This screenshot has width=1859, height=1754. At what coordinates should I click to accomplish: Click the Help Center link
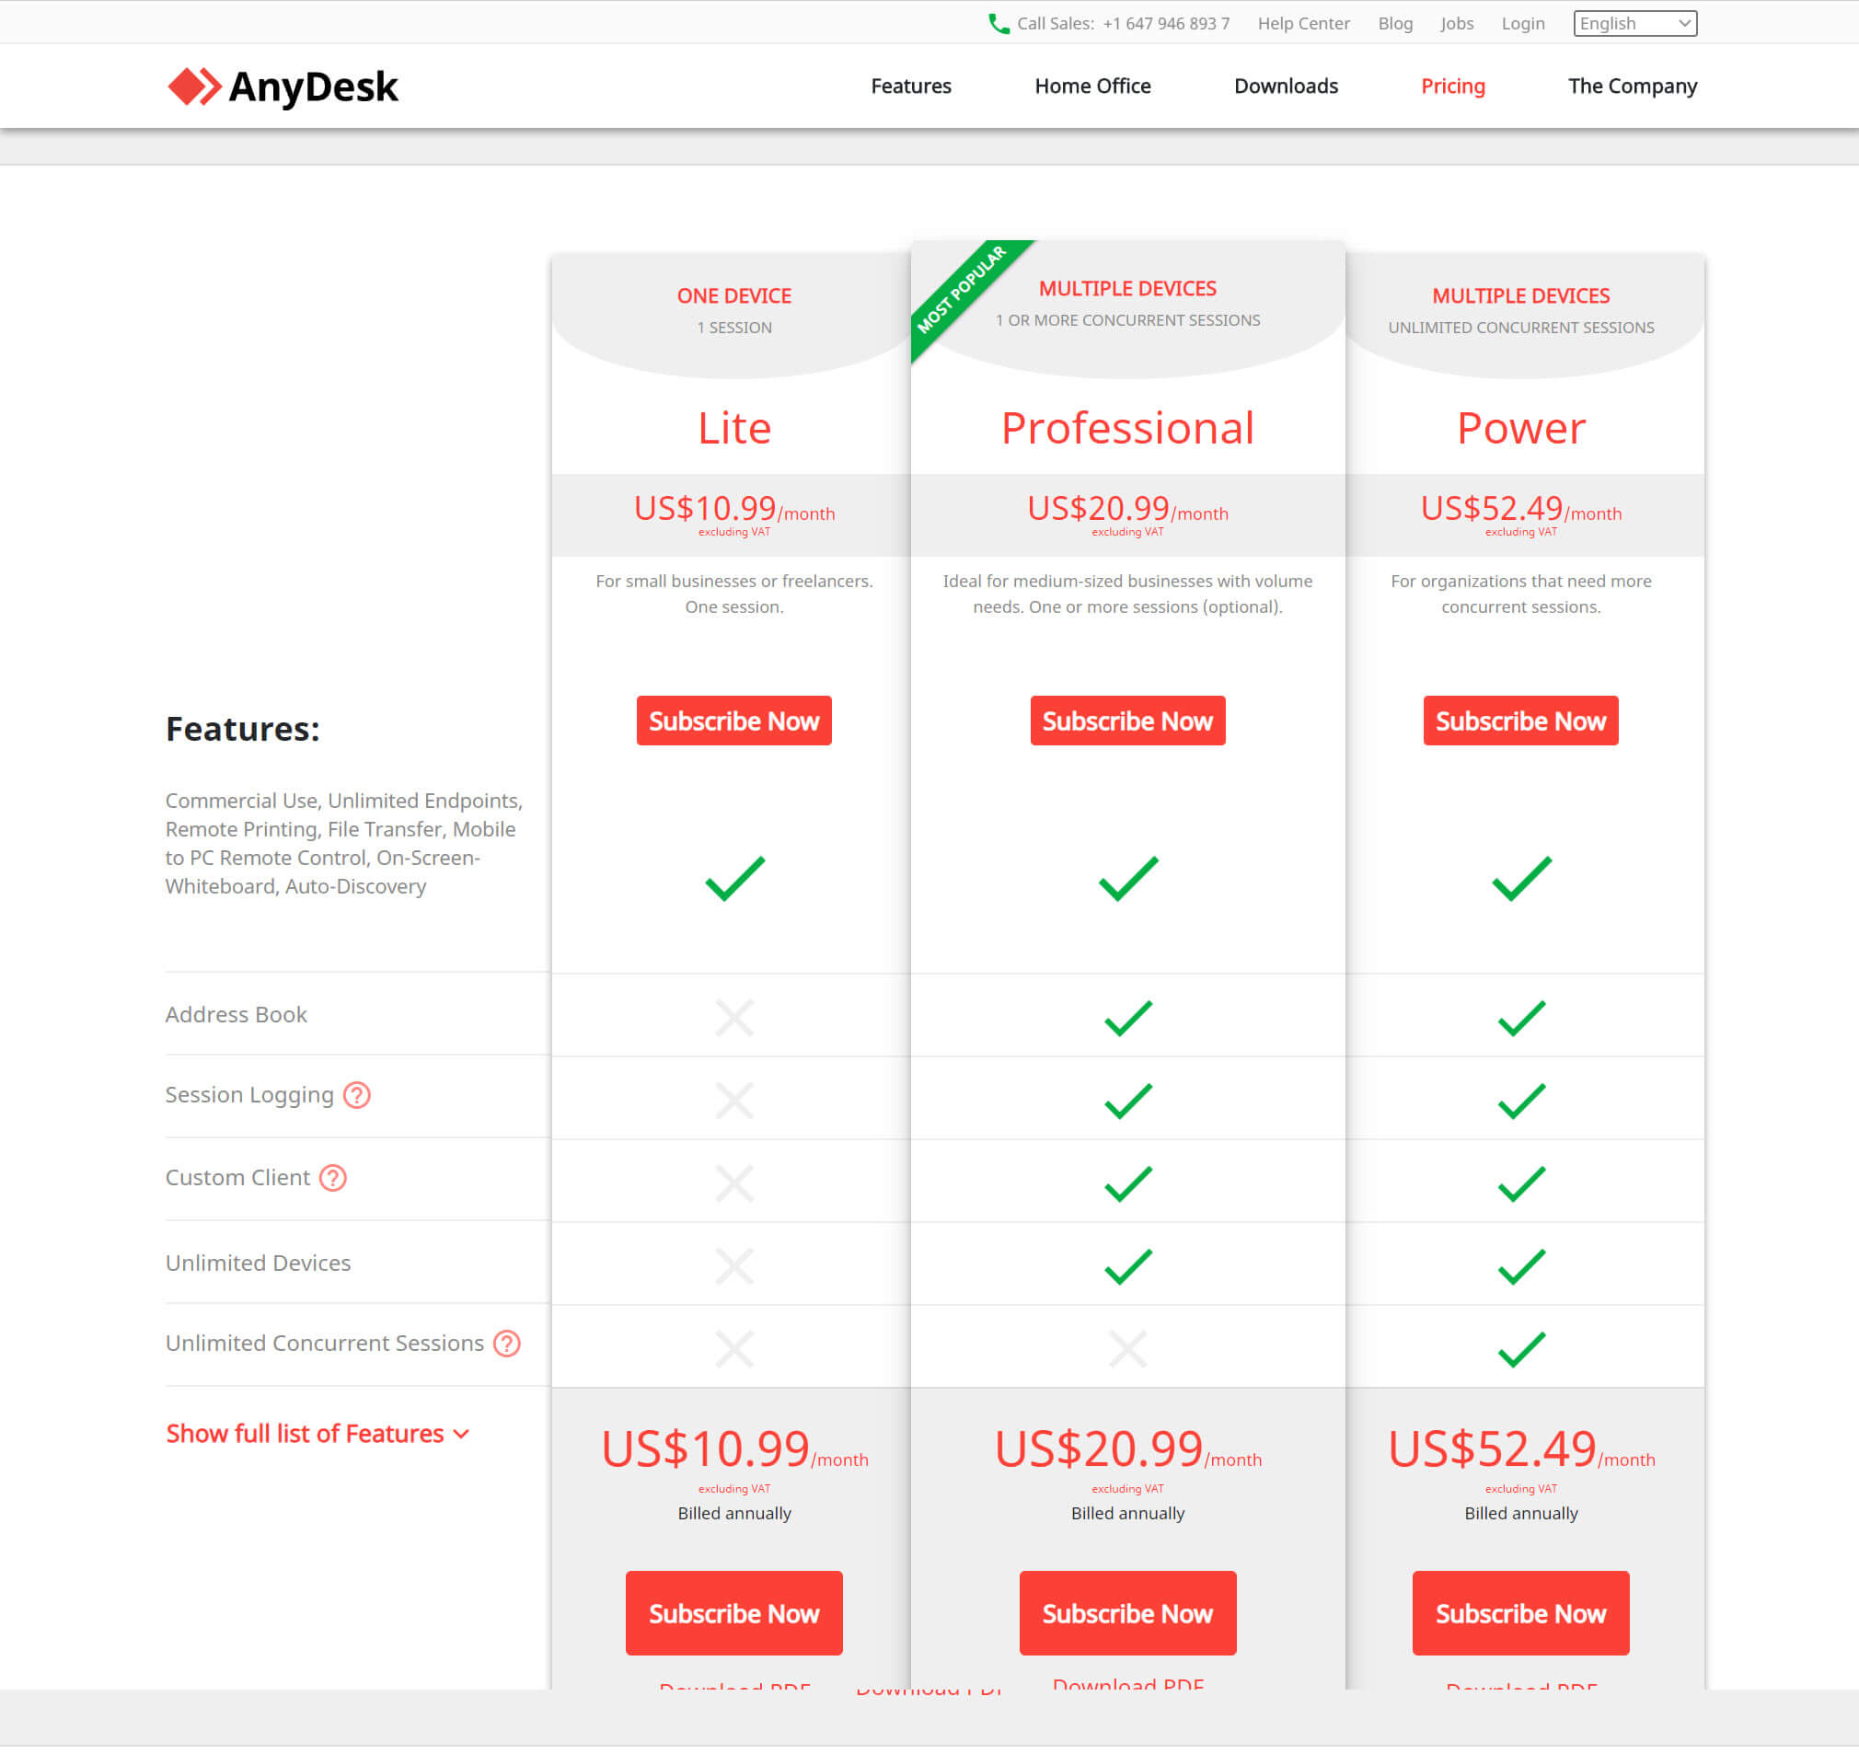pyautogui.click(x=1304, y=21)
